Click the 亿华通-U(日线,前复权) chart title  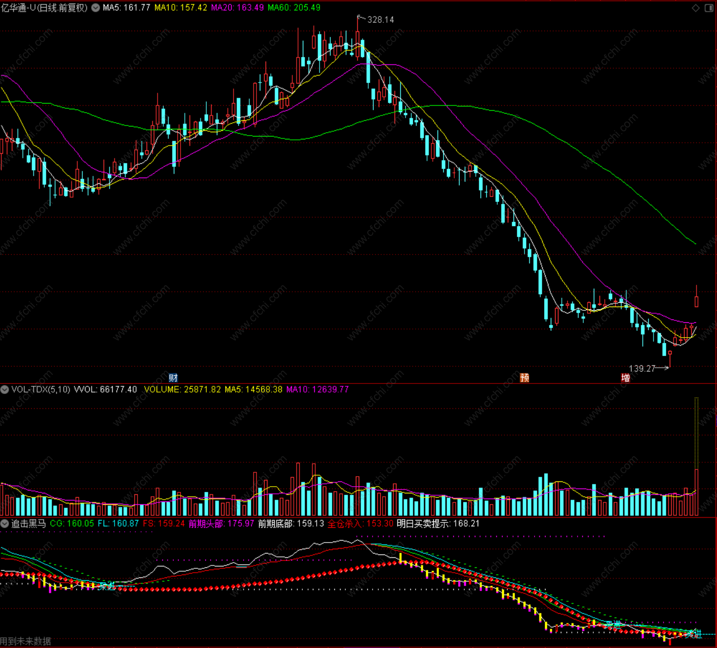click(44, 8)
